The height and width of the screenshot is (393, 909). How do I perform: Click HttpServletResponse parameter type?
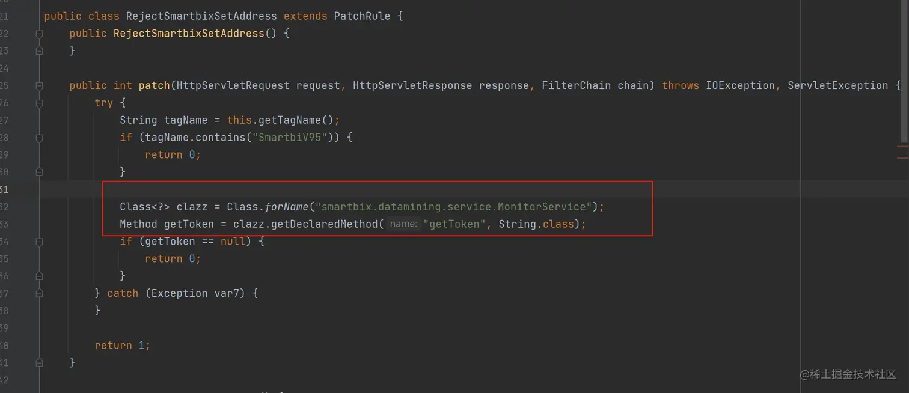412,85
